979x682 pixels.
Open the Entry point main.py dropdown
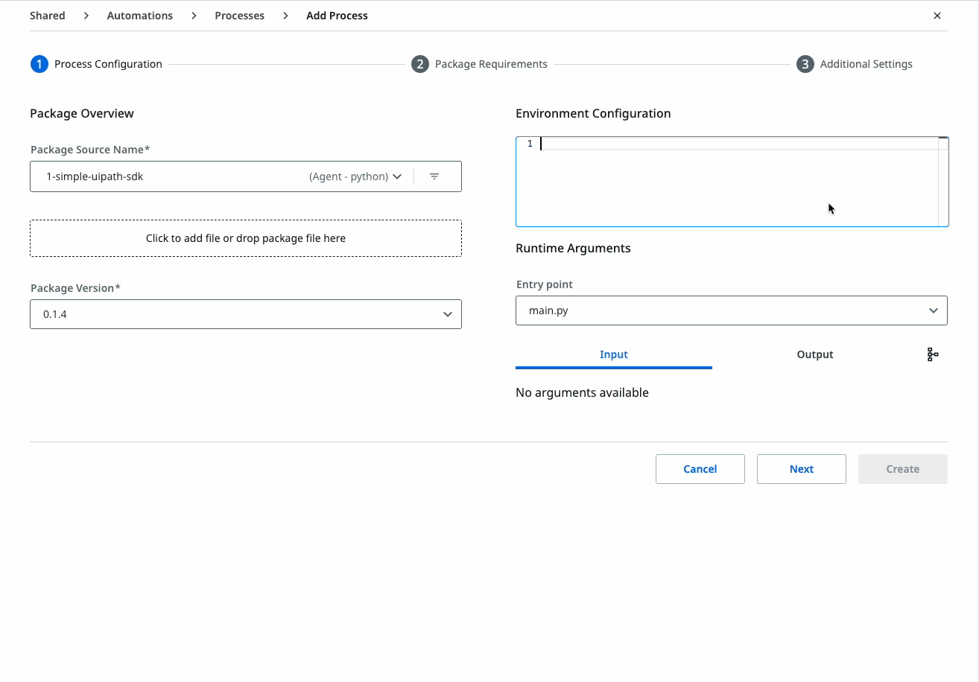[732, 310]
